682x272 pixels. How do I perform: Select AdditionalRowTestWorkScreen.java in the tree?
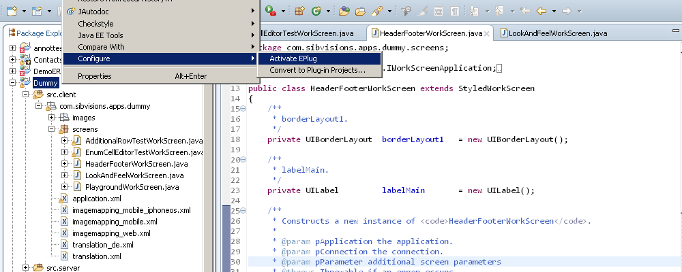point(144,141)
